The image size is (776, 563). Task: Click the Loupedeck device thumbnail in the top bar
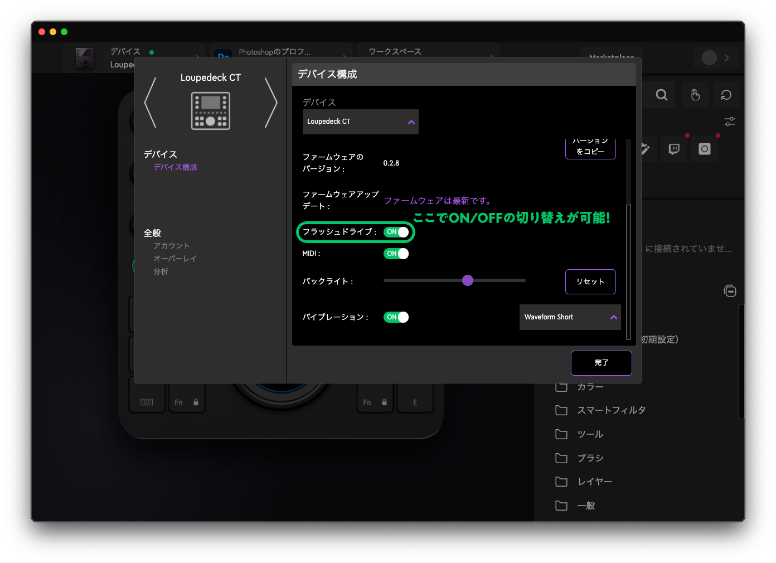[85, 58]
